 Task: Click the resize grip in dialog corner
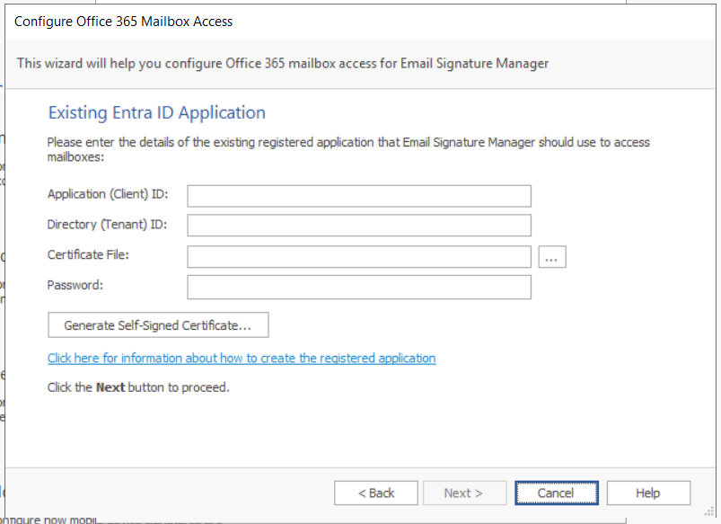[x=709, y=512]
